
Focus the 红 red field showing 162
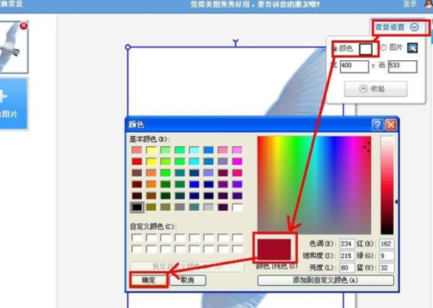click(386, 244)
